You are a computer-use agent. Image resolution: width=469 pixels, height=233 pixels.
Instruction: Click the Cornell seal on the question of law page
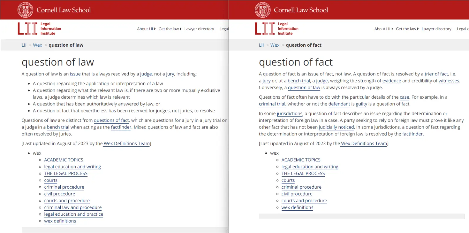(x=26, y=10)
